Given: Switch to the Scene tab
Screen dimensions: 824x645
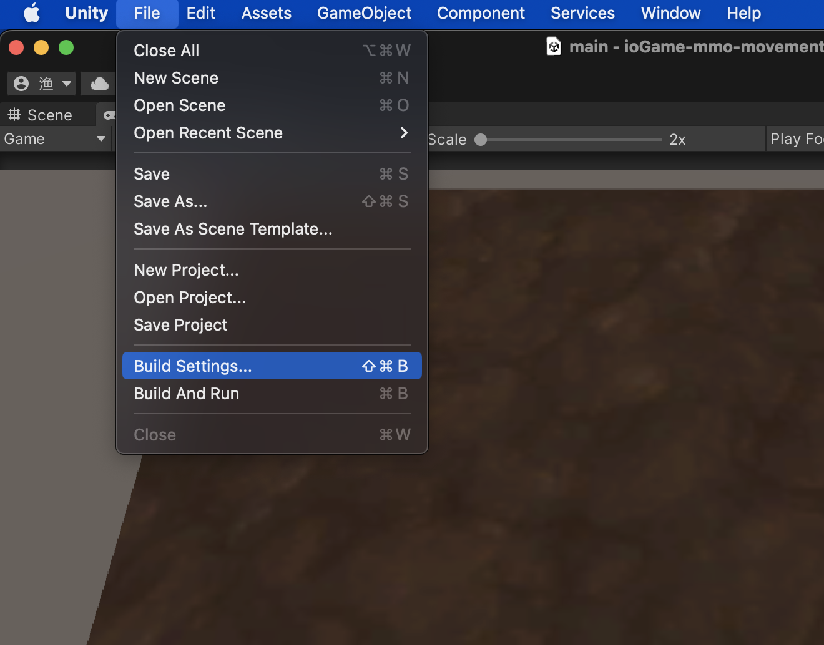Looking at the screenshot, I should point(40,115).
